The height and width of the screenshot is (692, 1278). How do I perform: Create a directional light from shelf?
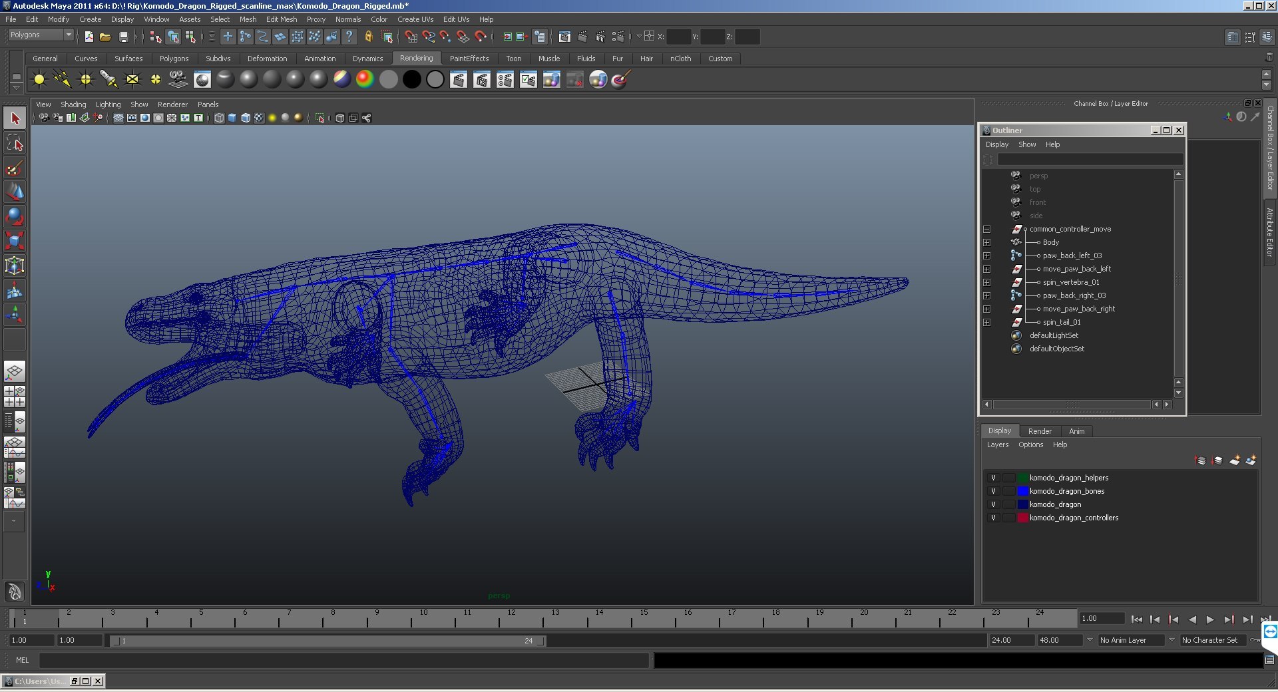pos(63,80)
